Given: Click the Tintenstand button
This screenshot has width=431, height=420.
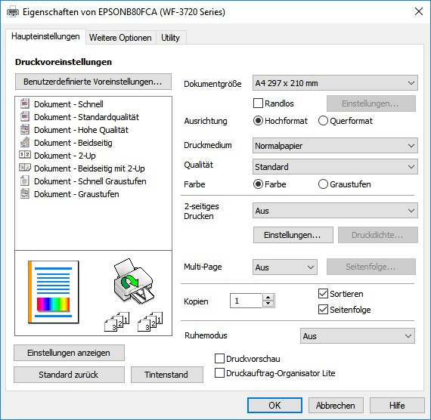Looking at the screenshot, I should tap(167, 375).
